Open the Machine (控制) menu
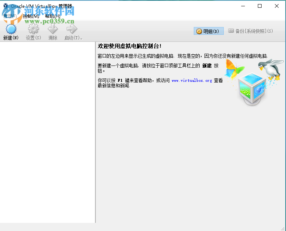 coord(31,16)
